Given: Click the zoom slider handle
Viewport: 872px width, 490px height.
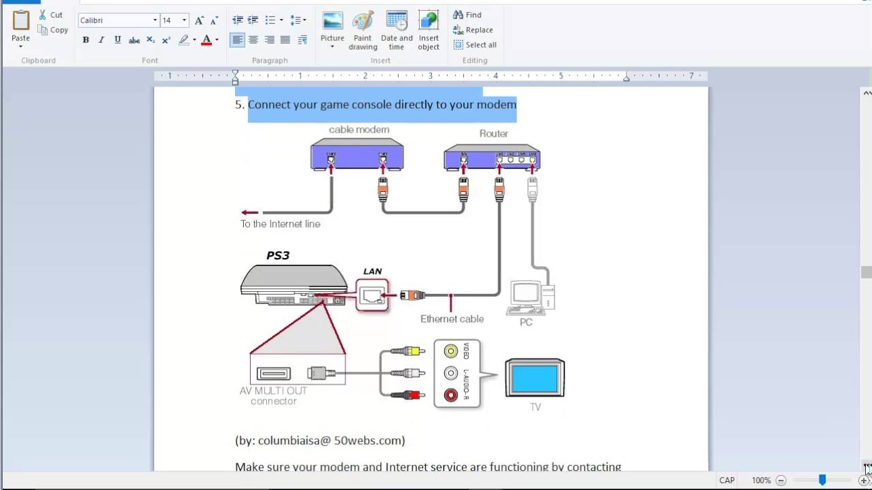Looking at the screenshot, I should (x=822, y=480).
